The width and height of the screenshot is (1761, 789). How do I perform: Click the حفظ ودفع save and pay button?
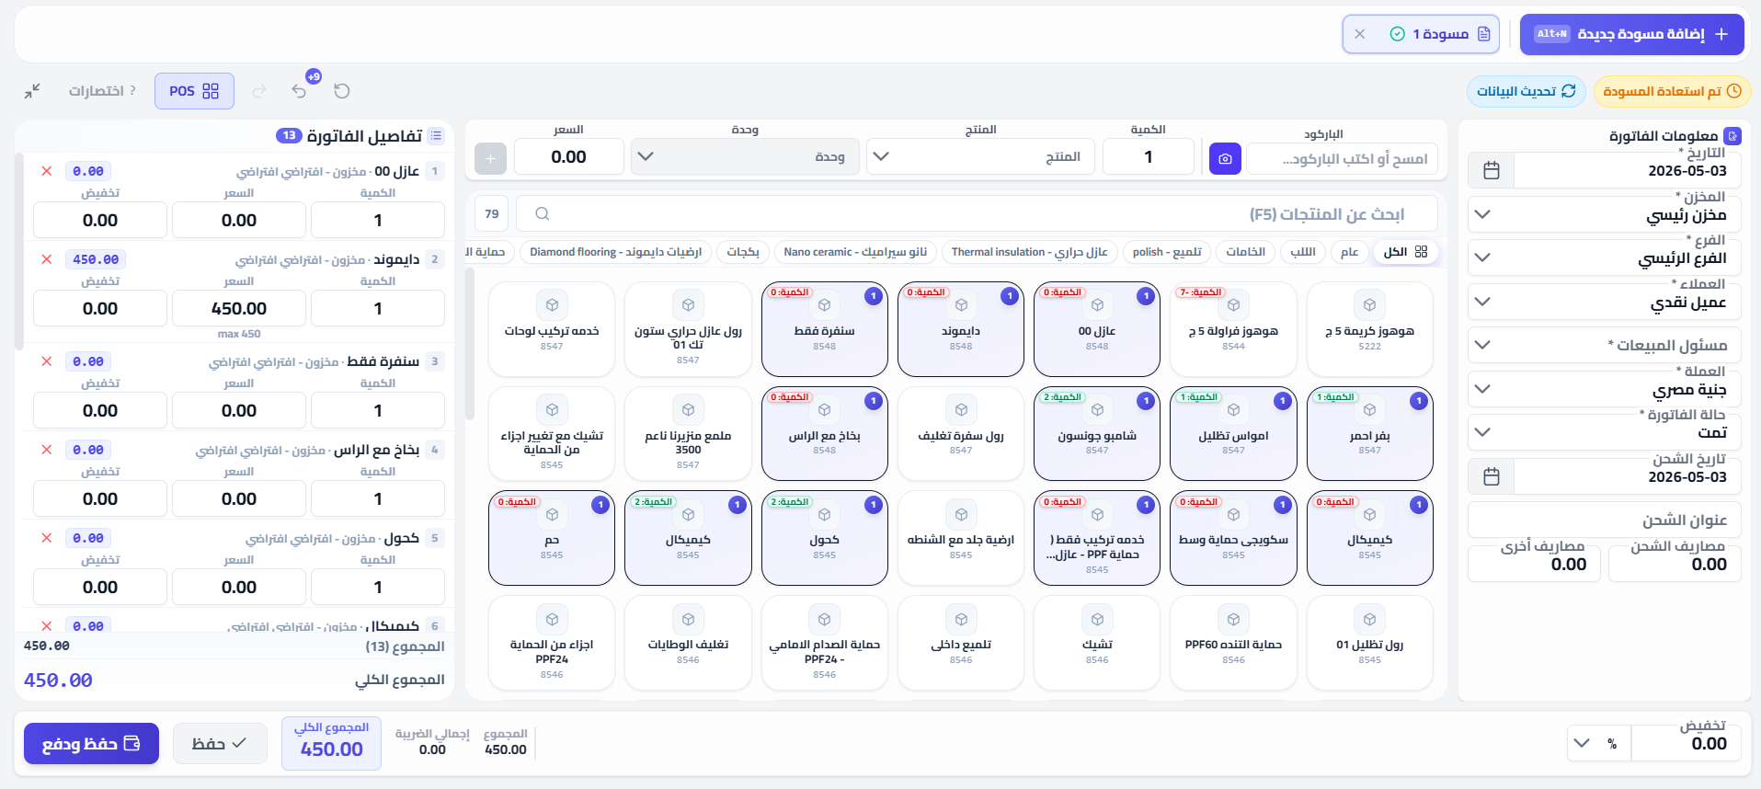pos(91,743)
